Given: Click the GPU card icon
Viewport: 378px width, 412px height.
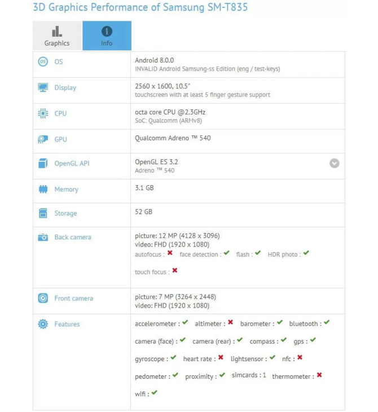Looking at the screenshot, I should click(43, 139).
